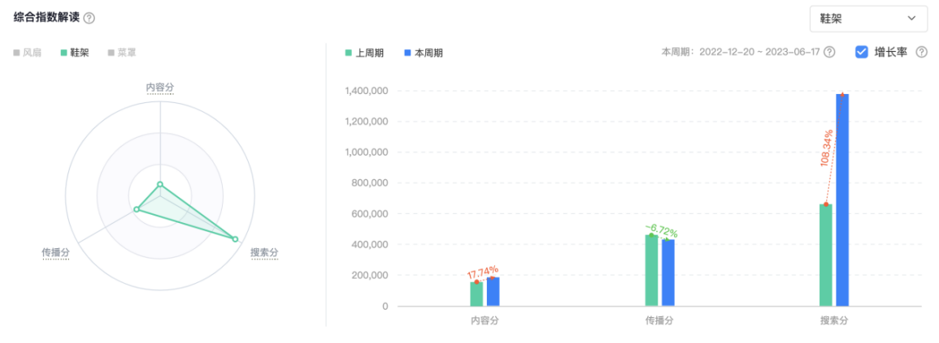This screenshot has width=939, height=343.
Task: Click help icon beside 增长率 label
Action: (921, 52)
